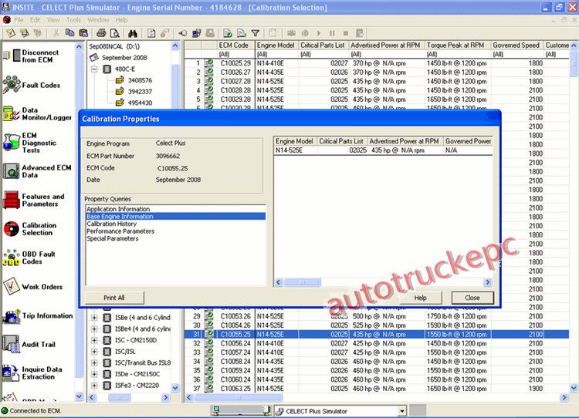Expand ISBe (4 and 6 Cylind tree node
This screenshot has width=579, height=418.
point(94,317)
